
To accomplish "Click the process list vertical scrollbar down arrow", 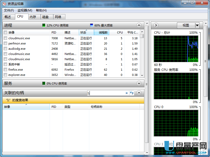I will [x=142, y=76].
